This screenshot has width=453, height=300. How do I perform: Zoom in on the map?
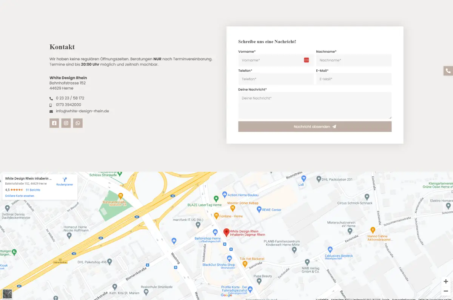point(446,282)
